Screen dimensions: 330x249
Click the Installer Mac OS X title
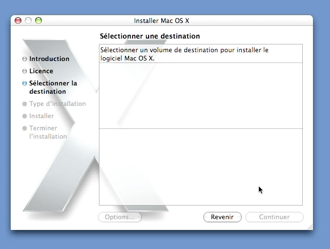click(162, 21)
